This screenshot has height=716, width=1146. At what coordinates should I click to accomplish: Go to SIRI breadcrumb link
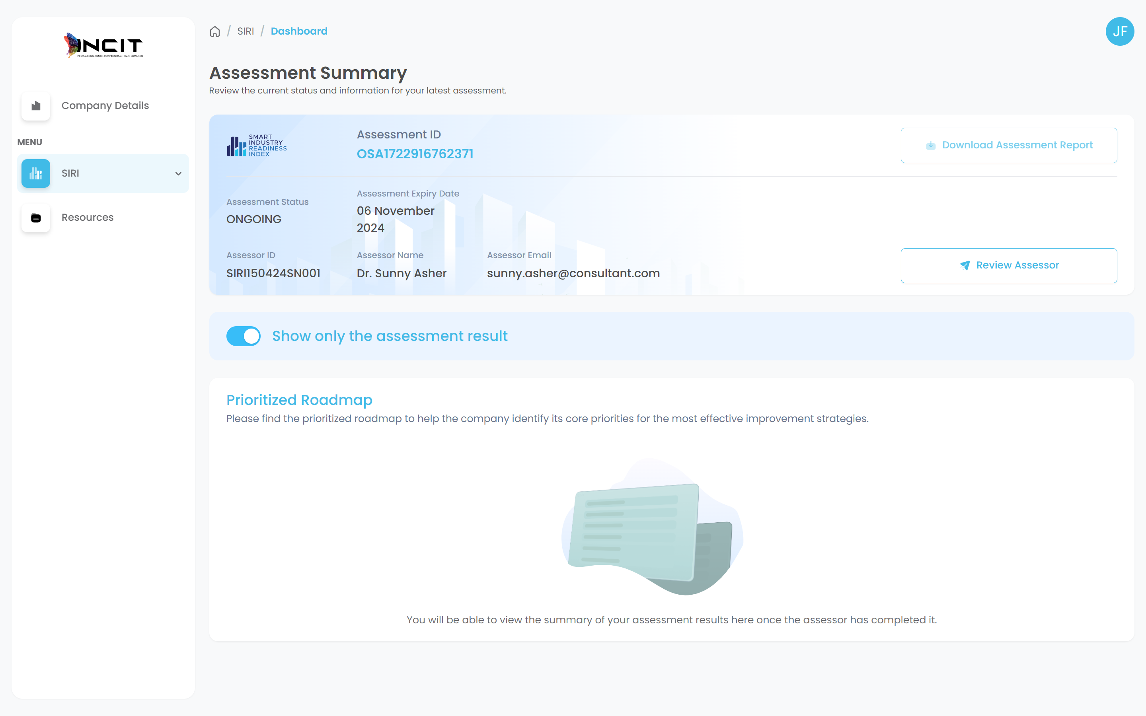click(245, 31)
